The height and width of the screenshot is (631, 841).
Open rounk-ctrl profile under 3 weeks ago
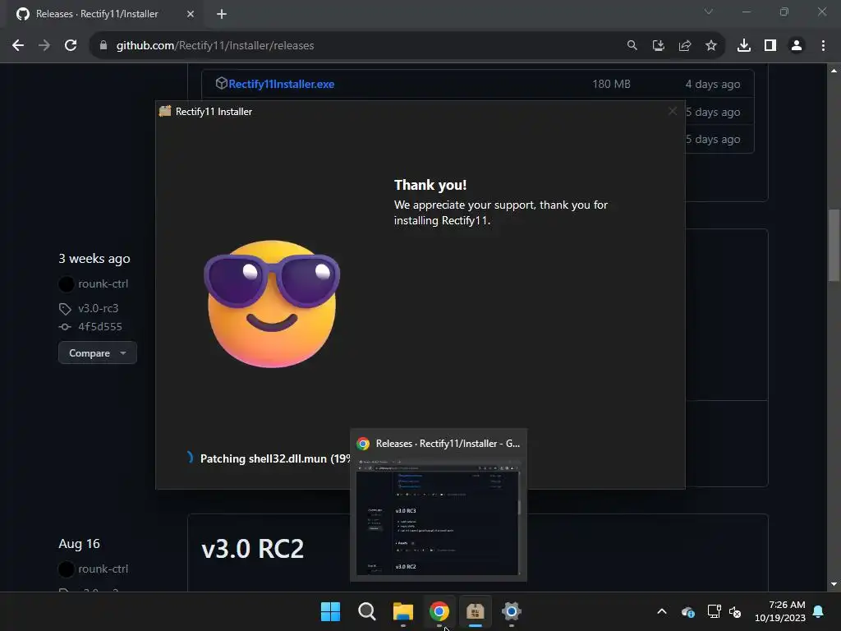click(x=103, y=283)
